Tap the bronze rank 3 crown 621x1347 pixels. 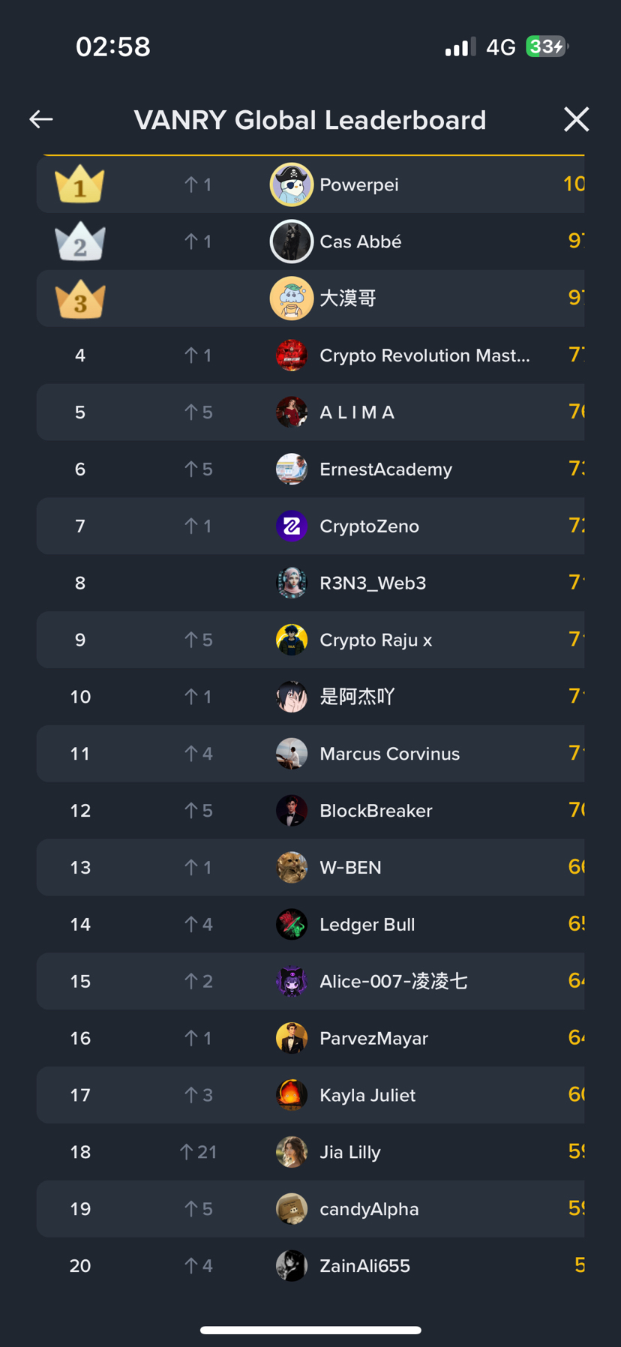[x=79, y=298]
